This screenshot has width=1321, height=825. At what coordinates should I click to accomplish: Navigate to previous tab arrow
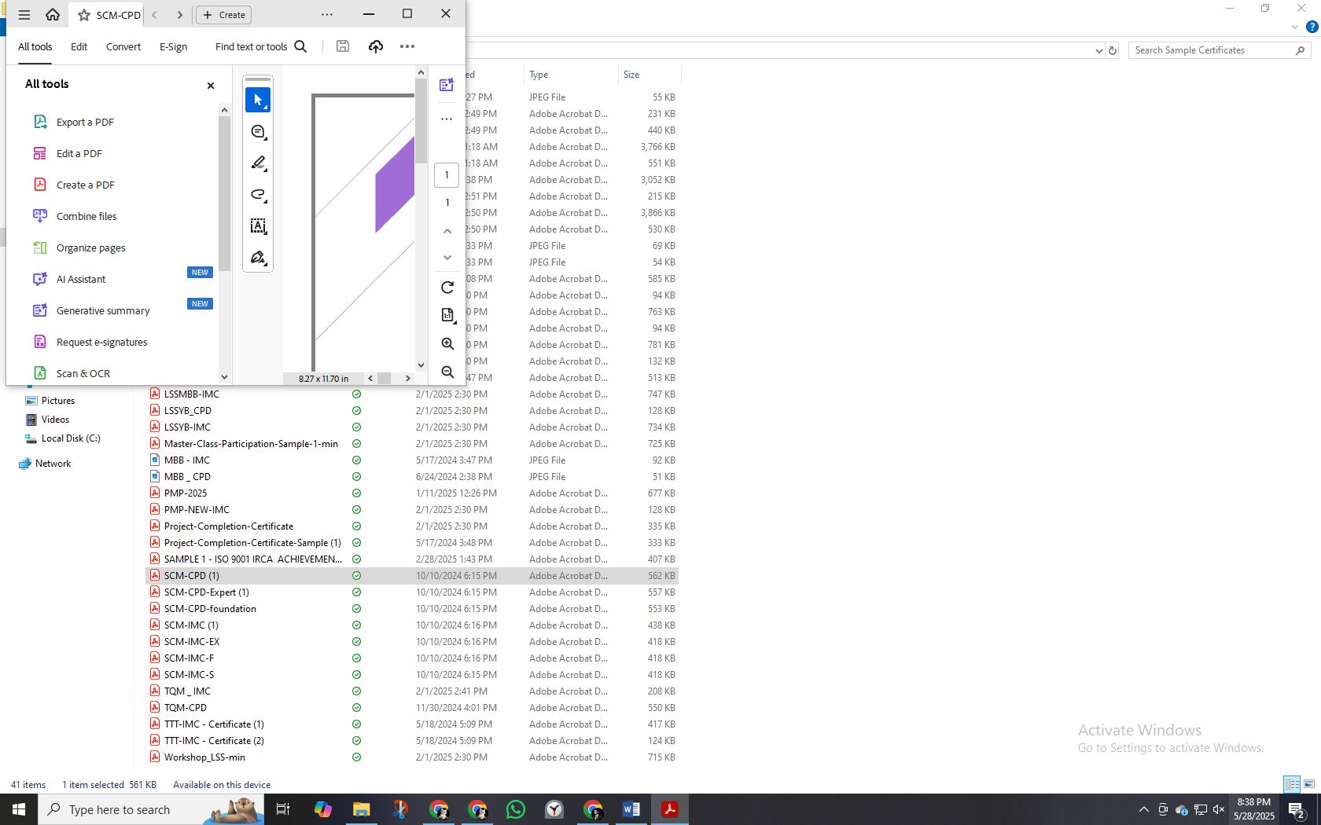coord(154,15)
